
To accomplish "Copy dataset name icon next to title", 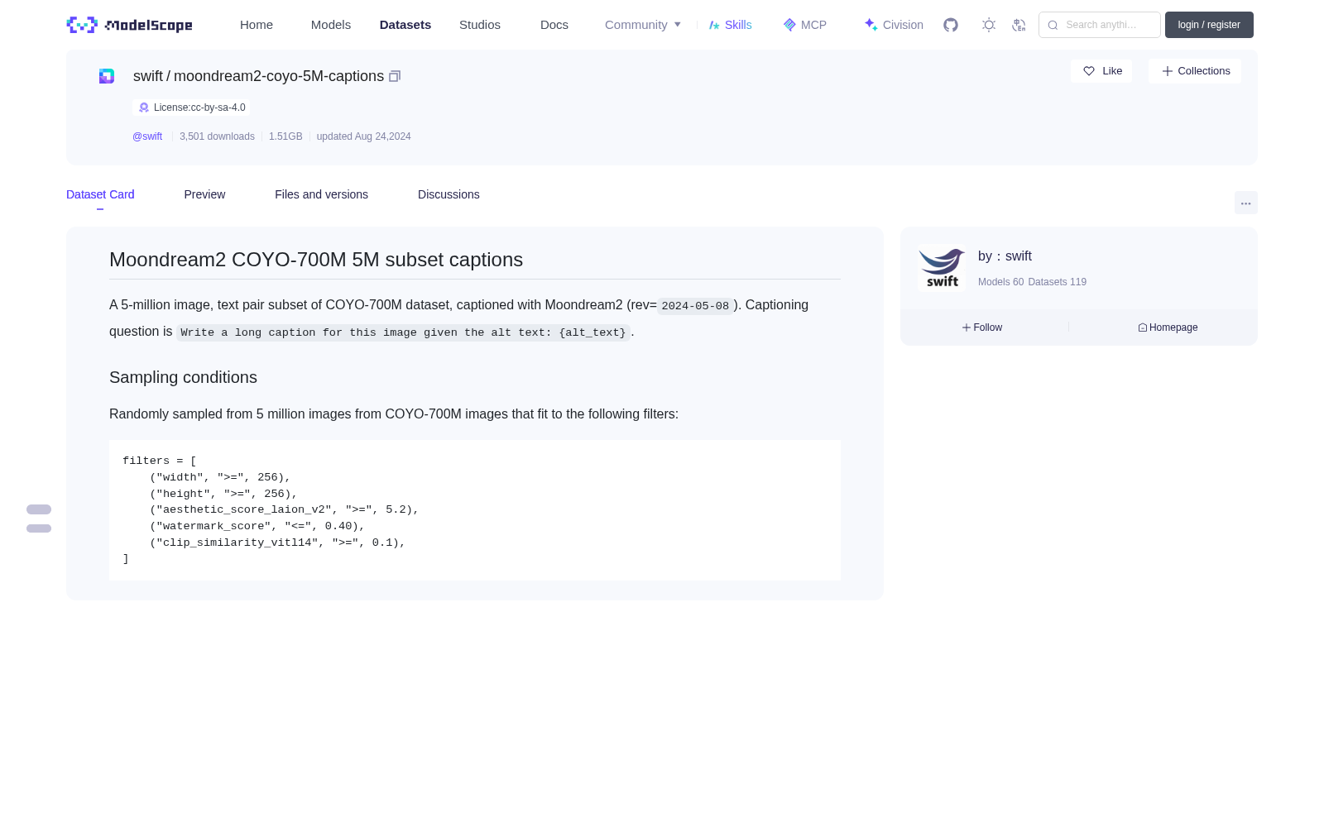I will 395,76.
